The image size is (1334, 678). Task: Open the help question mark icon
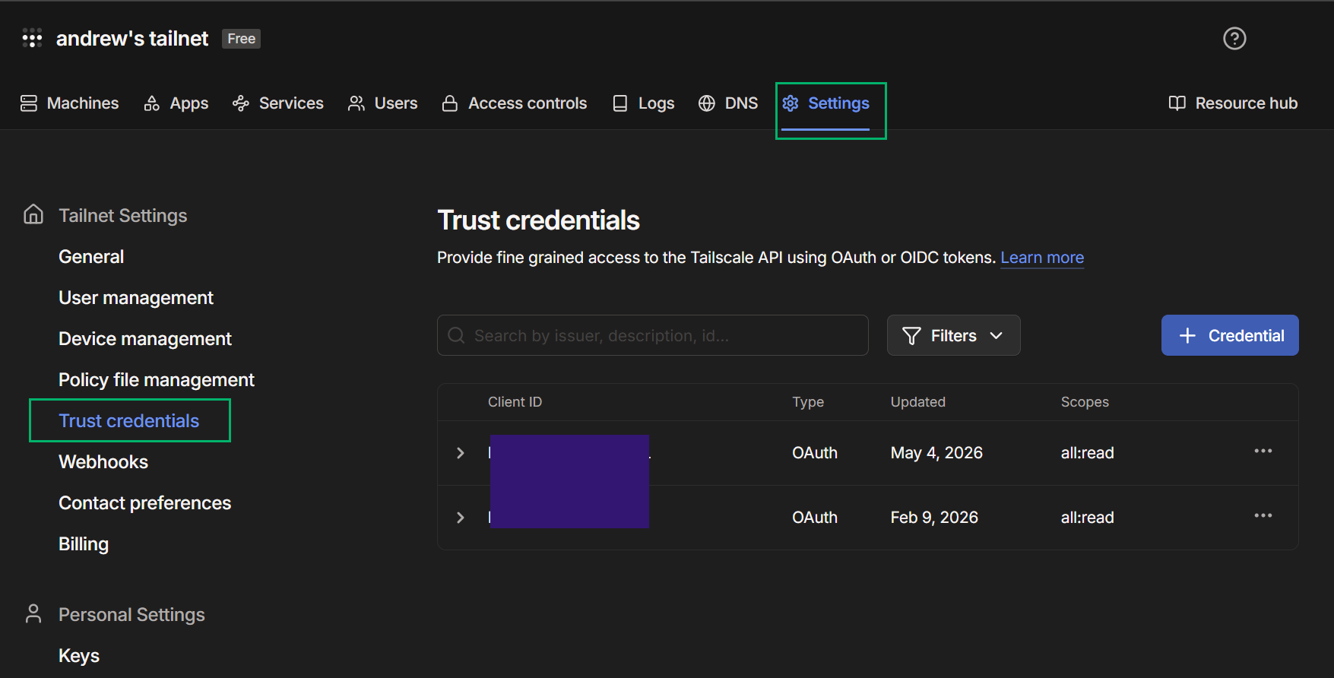1234,38
